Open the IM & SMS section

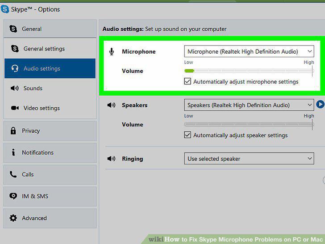(x=50, y=196)
